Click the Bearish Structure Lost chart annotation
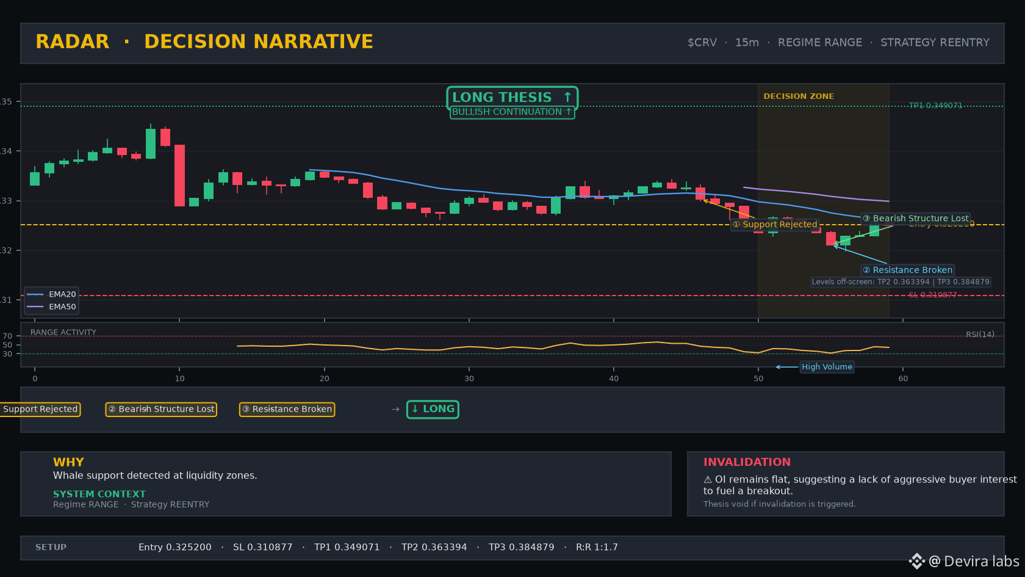Image resolution: width=1025 pixels, height=577 pixels. pos(915,218)
